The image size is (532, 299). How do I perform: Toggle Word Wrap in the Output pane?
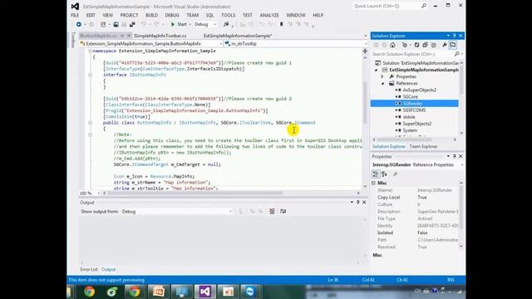point(283,212)
